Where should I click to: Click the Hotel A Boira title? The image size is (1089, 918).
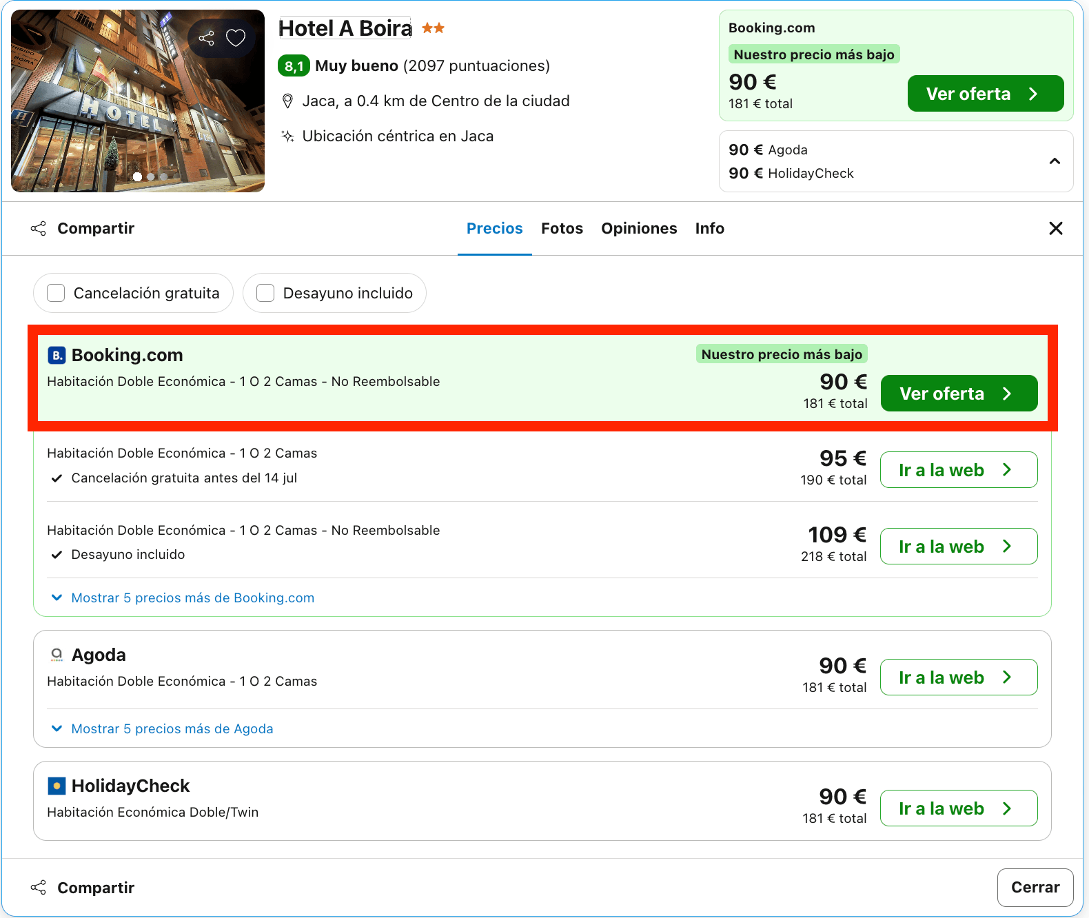[x=345, y=28]
